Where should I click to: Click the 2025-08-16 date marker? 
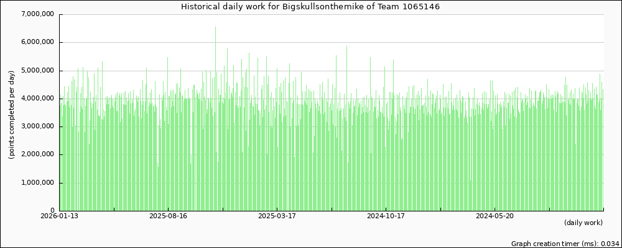(x=169, y=216)
